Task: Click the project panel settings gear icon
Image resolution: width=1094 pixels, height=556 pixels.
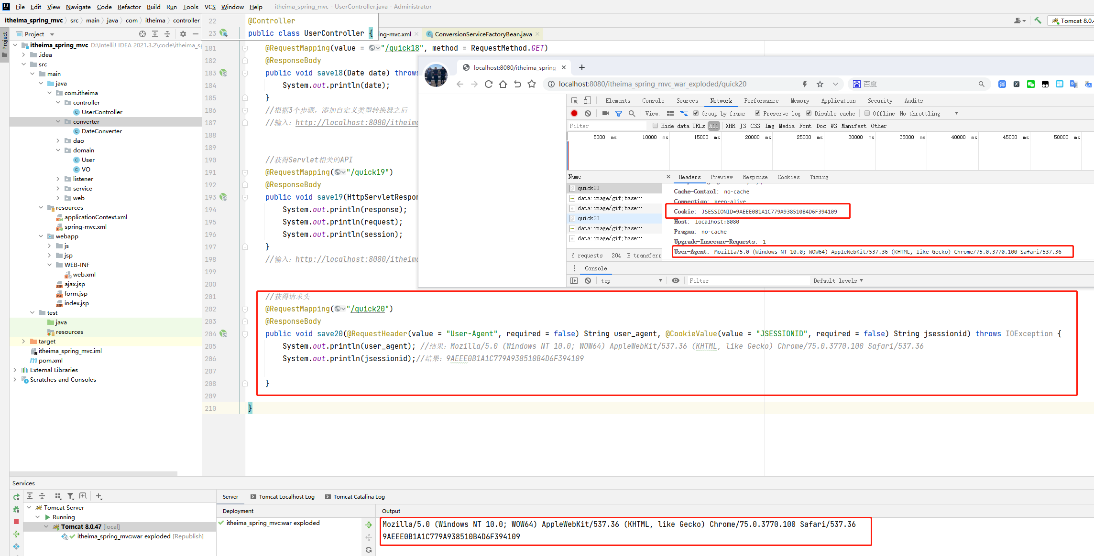Action: coord(183,34)
